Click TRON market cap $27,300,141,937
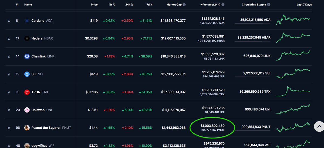324x148 pixels. click(x=173, y=92)
